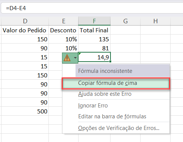Select column D header
Screen dimensions: 183x142
coord(25,21)
